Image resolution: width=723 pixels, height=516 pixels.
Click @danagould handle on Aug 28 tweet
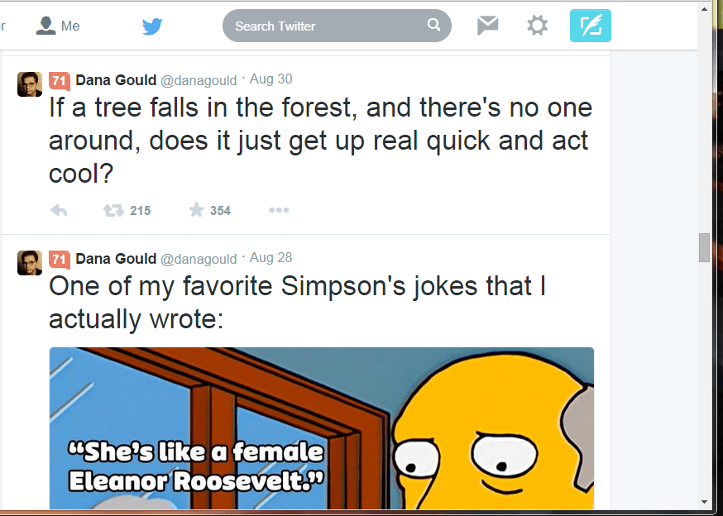pyautogui.click(x=199, y=260)
